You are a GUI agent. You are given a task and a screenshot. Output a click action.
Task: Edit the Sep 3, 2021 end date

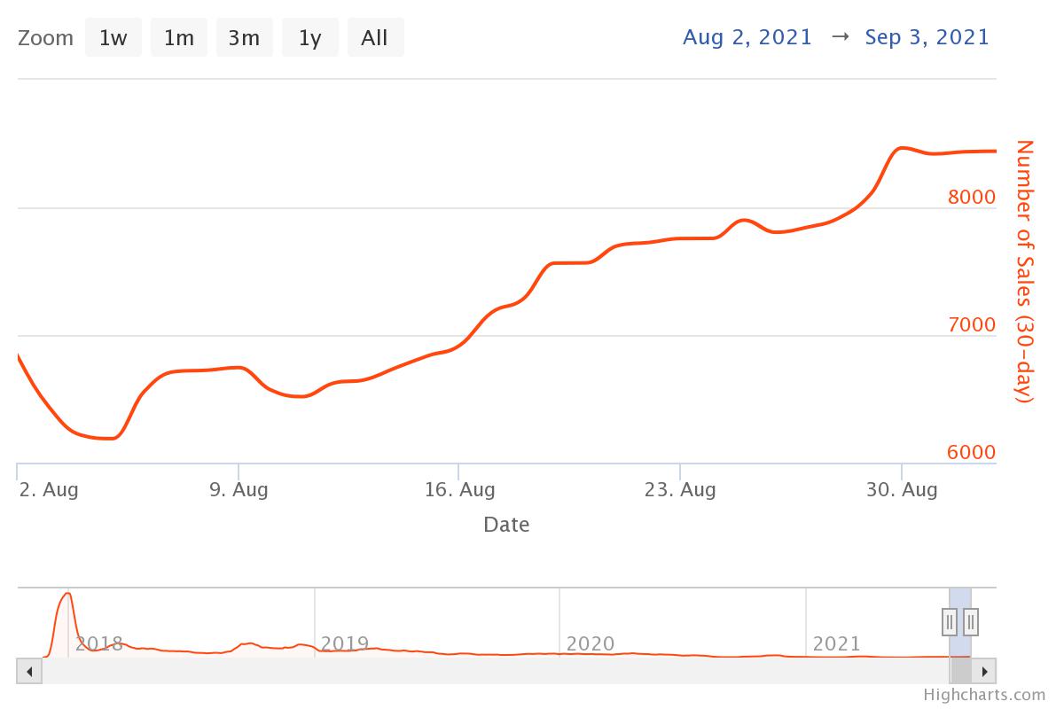(x=927, y=37)
